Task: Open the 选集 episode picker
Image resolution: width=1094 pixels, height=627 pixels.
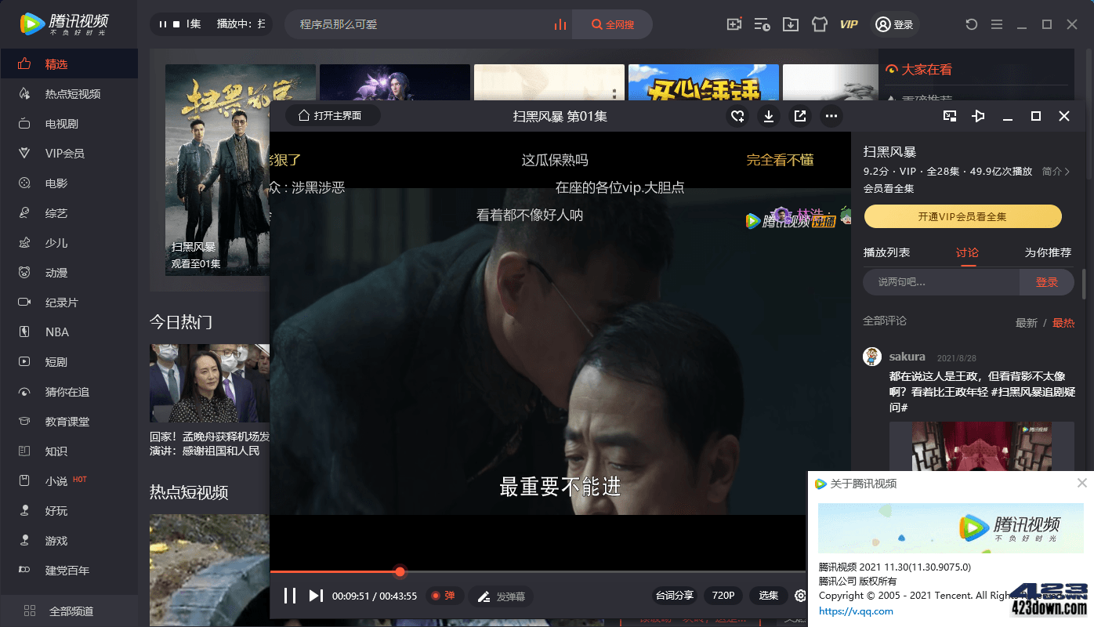Action: (769, 596)
